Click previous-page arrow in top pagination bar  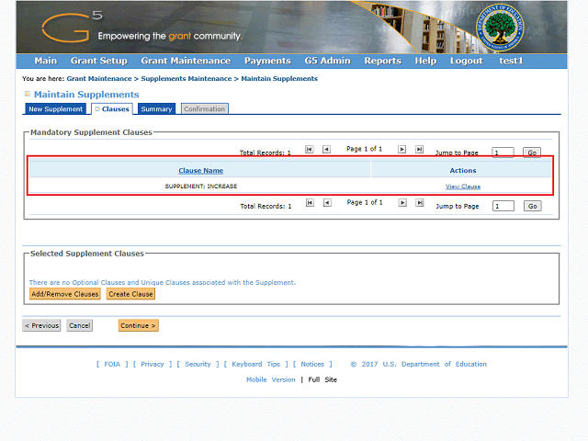(326, 149)
